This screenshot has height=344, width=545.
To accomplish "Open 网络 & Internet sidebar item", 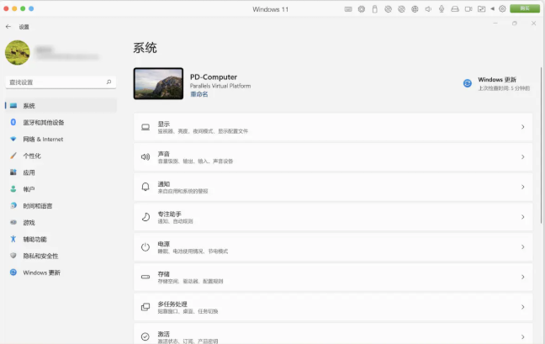I will pos(61,139).
